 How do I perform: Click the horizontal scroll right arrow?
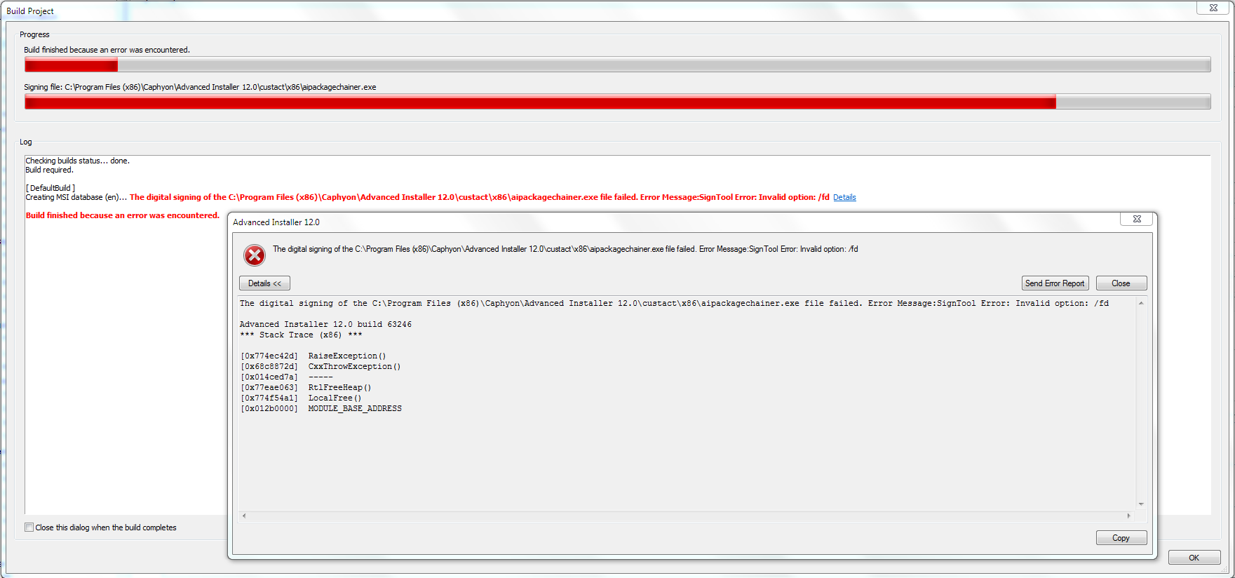click(x=1128, y=516)
